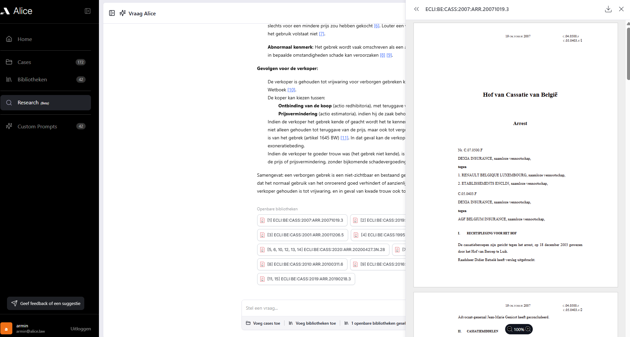Image resolution: width=630 pixels, height=337 pixels.
Task: Download the ECLI document
Action: click(x=608, y=9)
